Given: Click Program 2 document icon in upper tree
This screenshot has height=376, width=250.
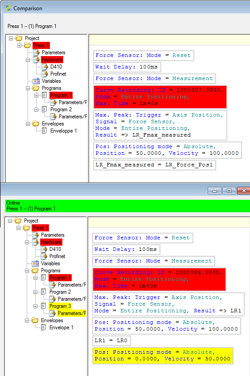Looking at the screenshot, I should 45,109.
